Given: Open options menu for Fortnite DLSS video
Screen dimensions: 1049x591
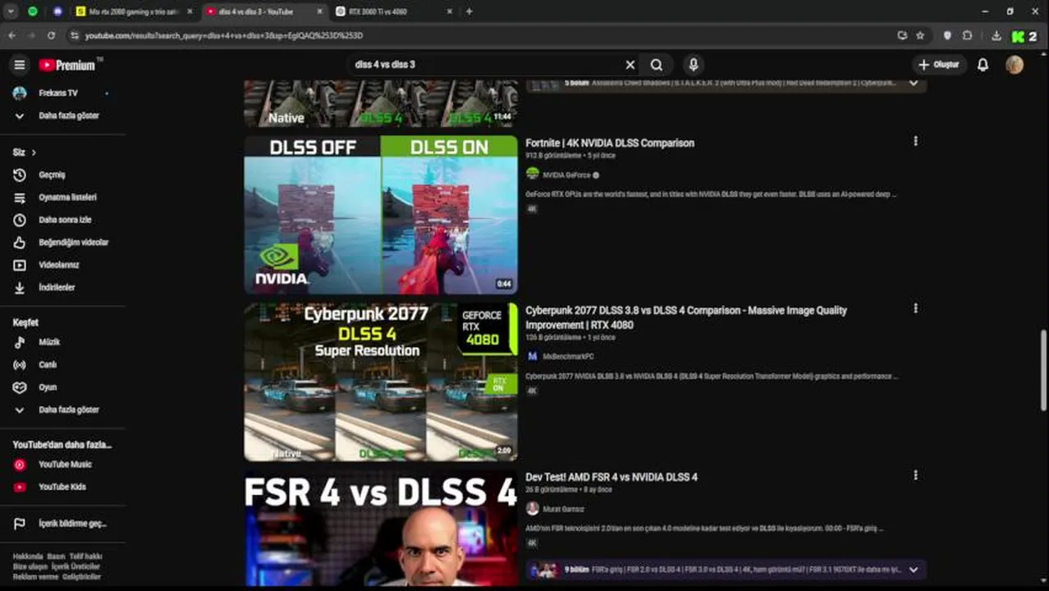Looking at the screenshot, I should 915,141.
